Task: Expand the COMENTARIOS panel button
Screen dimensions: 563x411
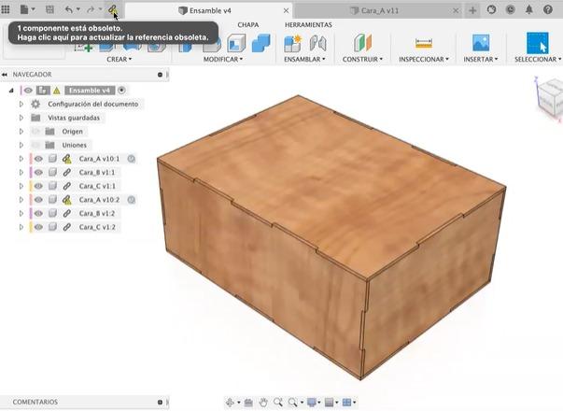Action: click(x=160, y=402)
